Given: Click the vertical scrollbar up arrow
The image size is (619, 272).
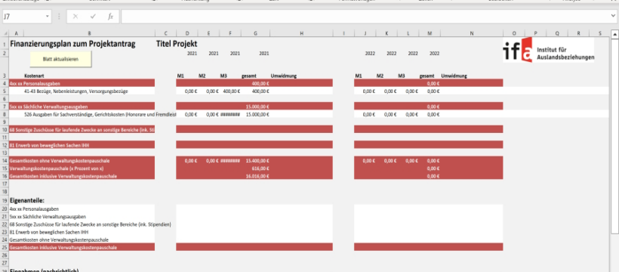Looking at the screenshot, I should coord(614,36).
